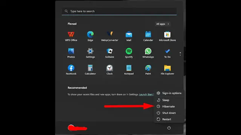Launch Microsoft Store
This screenshot has height=135, width=241.
[x=167, y=36]
